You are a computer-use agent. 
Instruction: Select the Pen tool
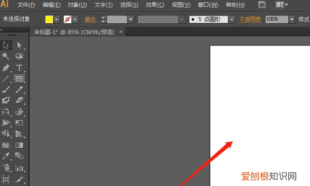pos(6,68)
